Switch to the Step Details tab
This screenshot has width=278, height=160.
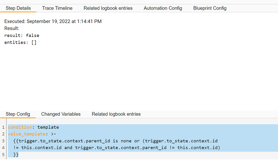(18, 8)
